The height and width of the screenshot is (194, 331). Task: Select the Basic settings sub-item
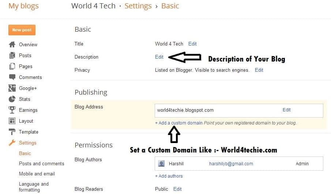point(25,154)
